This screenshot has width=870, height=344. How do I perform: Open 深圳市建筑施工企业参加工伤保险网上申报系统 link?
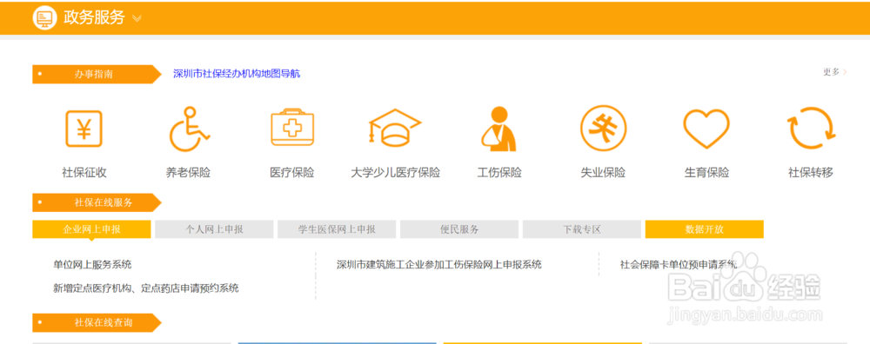438,265
